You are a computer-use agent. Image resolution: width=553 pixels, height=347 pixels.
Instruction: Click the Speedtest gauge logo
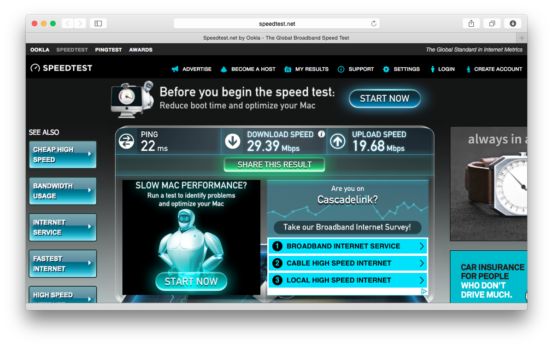click(x=35, y=68)
